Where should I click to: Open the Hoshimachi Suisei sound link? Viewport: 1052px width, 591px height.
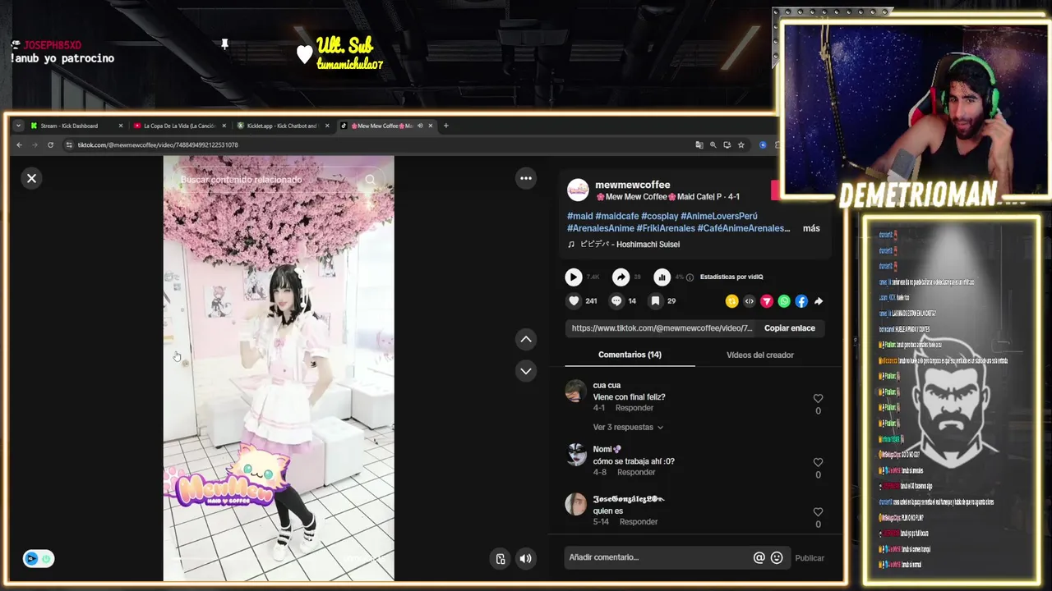coord(630,245)
